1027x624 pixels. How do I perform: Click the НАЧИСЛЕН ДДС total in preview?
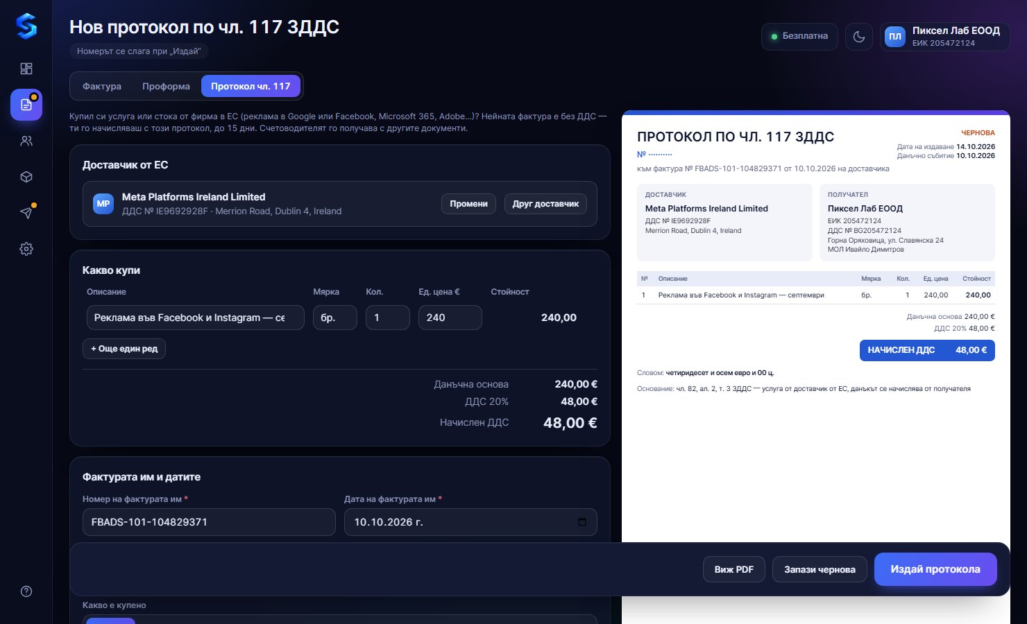click(927, 350)
